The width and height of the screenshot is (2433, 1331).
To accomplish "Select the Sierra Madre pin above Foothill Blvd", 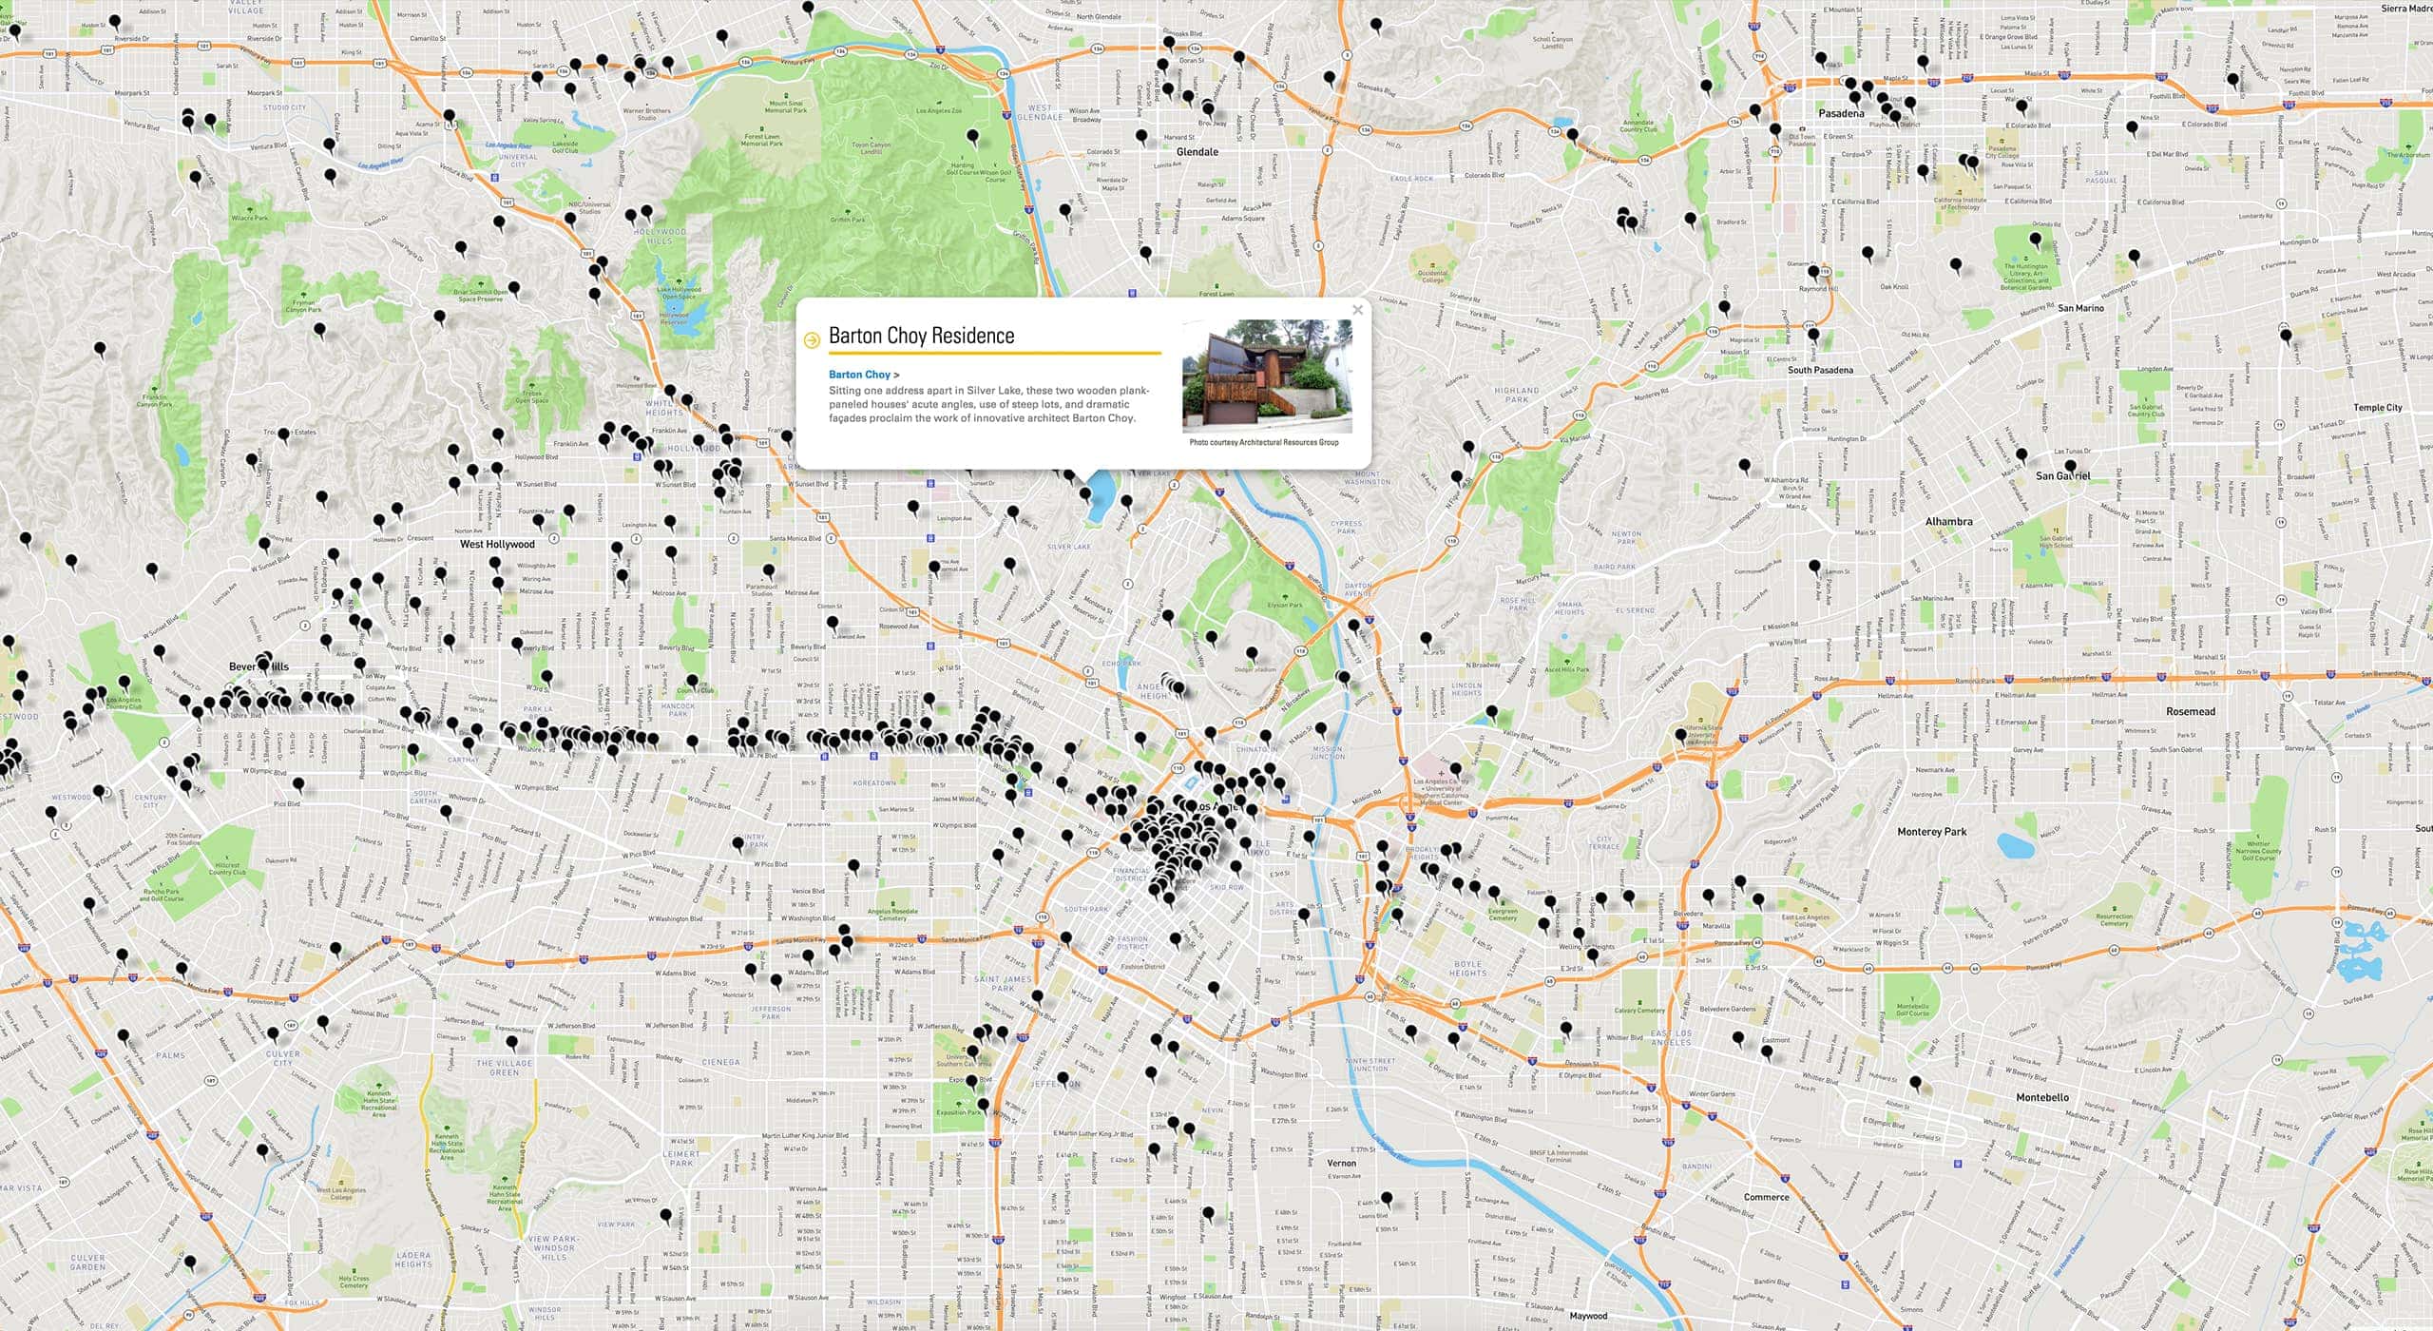I will click(2232, 80).
